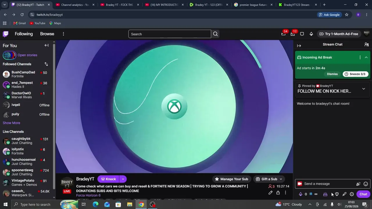
Task: Open BushCampDad followed channel
Action: pos(26,74)
